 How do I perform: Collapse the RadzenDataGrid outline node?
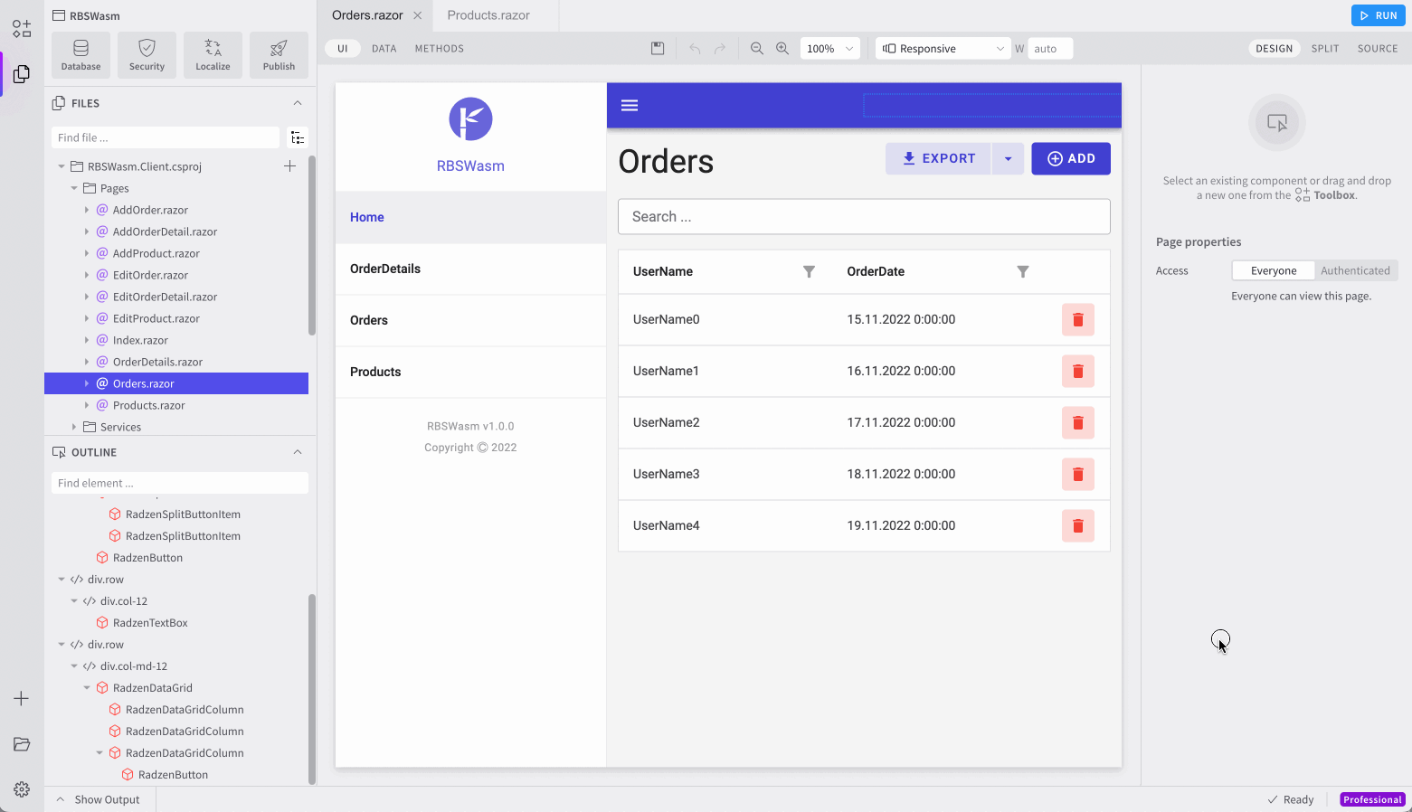pyautogui.click(x=87, y=688)
